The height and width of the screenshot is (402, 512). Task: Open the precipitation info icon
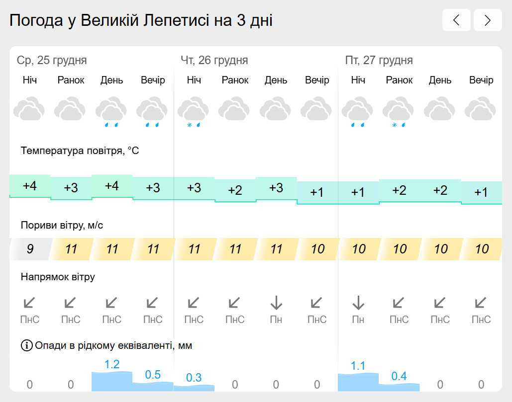point(26,345)
